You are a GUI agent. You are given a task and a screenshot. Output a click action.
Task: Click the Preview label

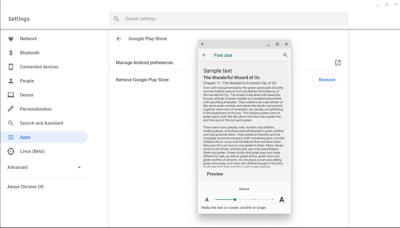pos(215,174)
